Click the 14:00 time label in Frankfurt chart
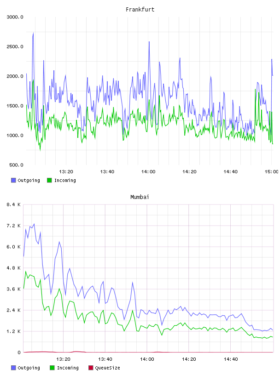 (148, 172)
